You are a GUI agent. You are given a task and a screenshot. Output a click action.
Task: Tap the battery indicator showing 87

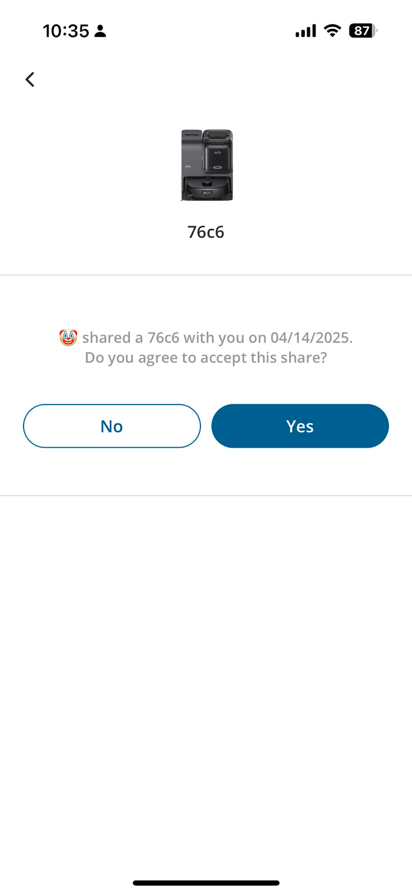click(x=362, y=31)
